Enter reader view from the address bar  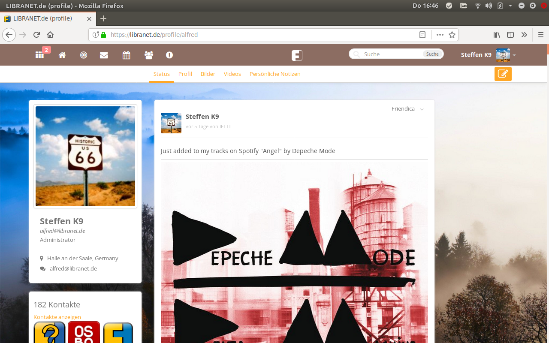422,34
